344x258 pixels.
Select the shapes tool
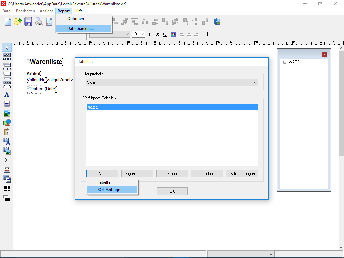pyautogui.click(x=7, y=123)
